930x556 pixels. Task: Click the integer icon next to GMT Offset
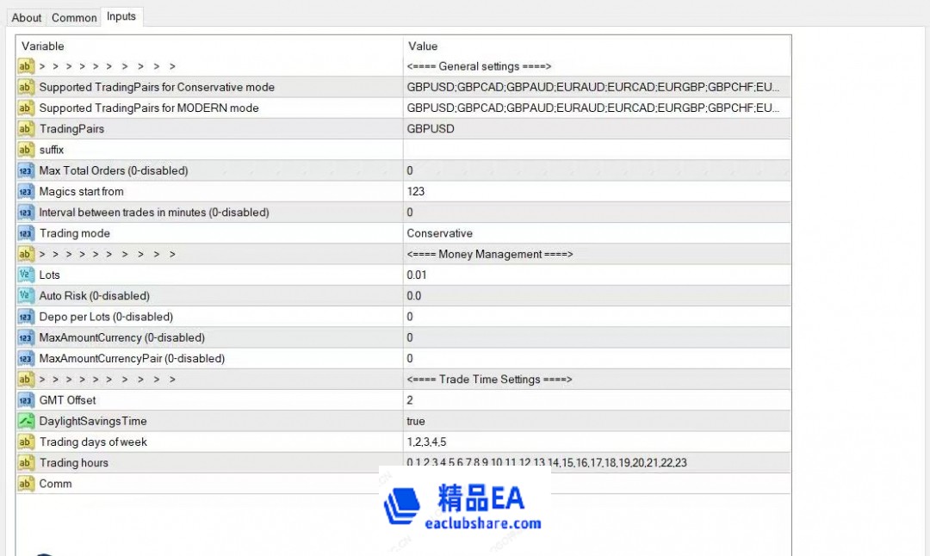click(26, 400)
